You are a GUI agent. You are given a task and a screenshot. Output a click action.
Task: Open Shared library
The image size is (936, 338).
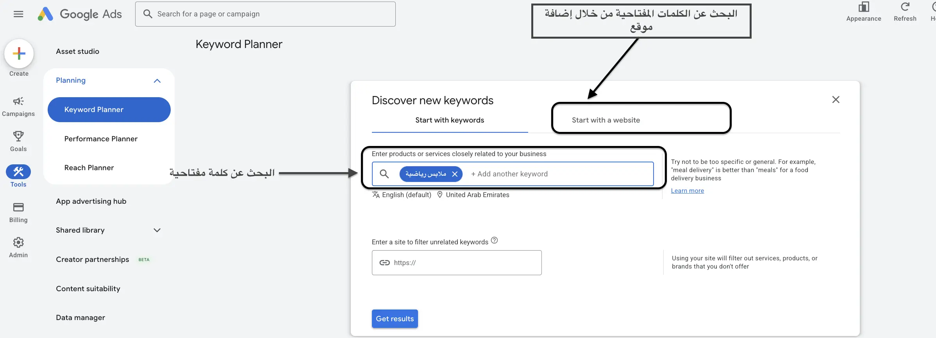(x=80, y=230)
